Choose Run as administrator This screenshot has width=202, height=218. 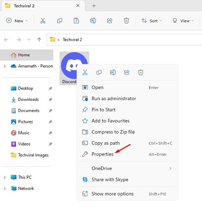pyautogui.click(x=127, y=99)
